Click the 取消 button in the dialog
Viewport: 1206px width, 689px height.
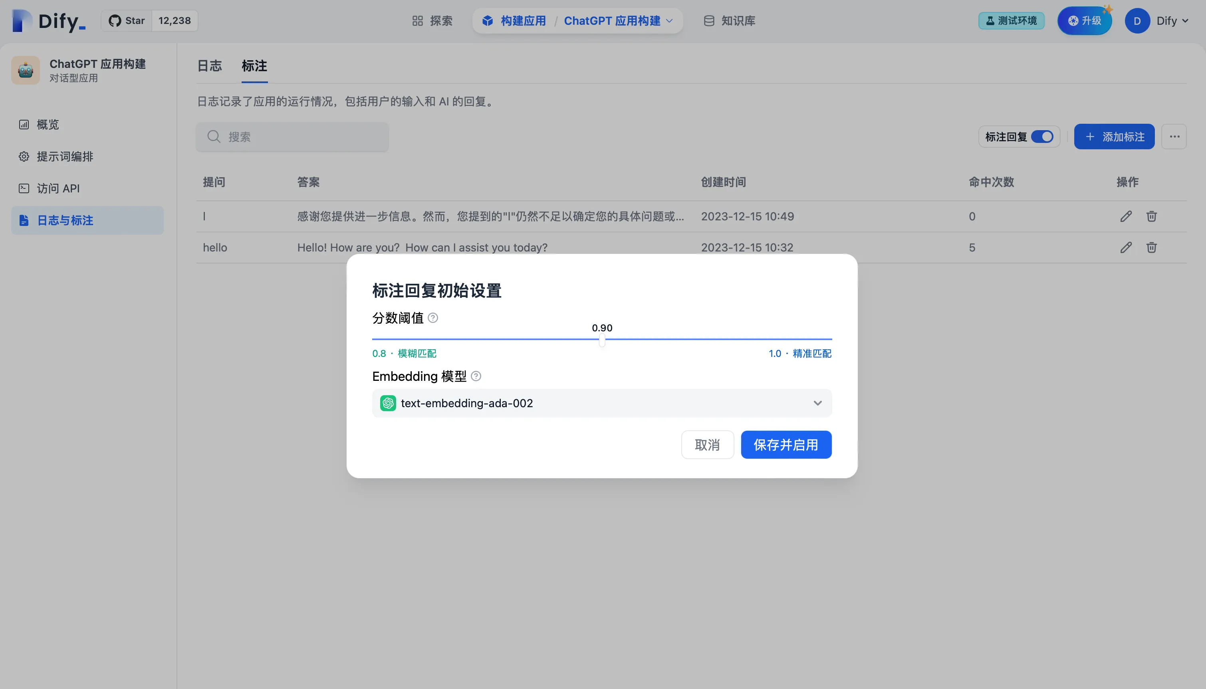tap(707, 445)
